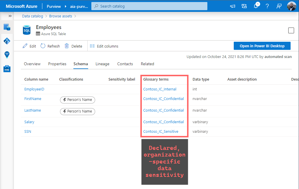This screenshot has width=299, height=189.
Task: Open the notifications bell icon
Action: click(x=256, y=6)
